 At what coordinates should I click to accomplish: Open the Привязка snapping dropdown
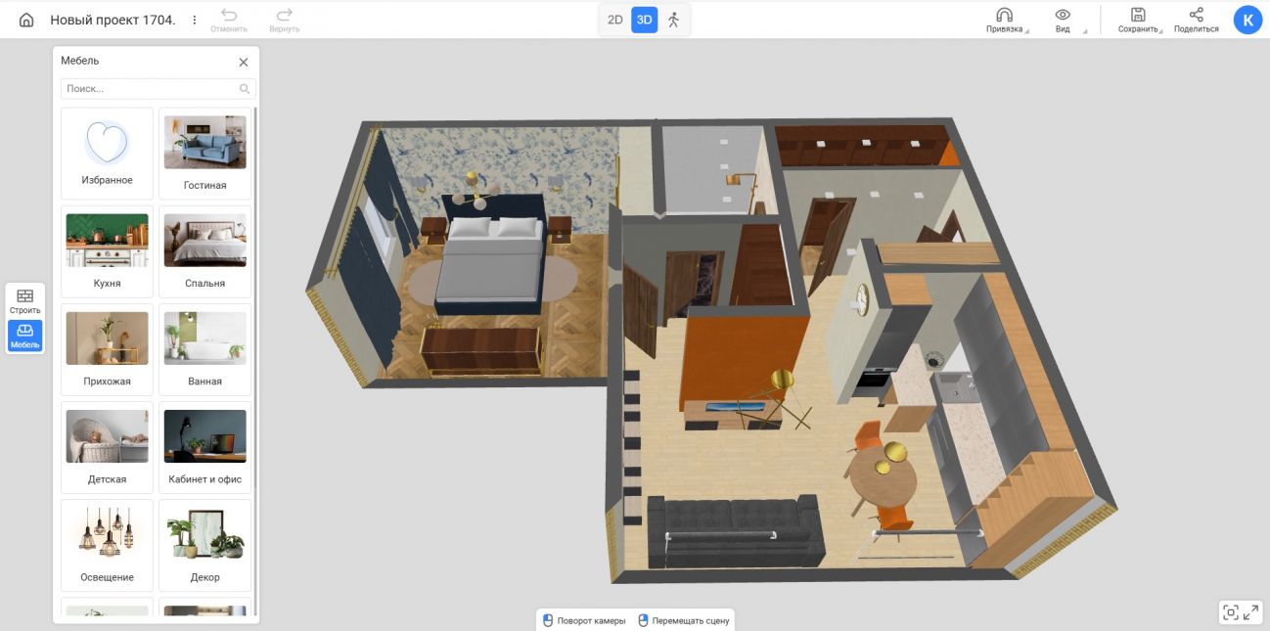pos(1005,20)
